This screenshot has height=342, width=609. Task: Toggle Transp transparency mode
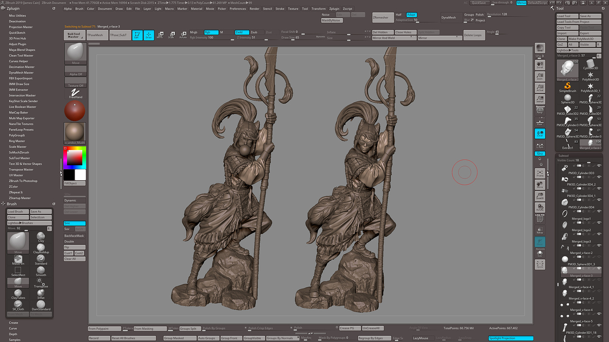[540, 231]
